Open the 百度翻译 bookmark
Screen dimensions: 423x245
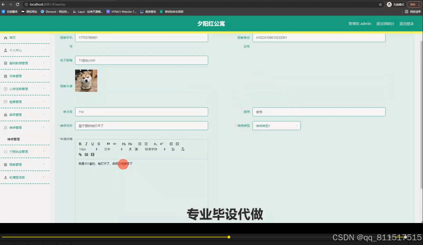point(10,12)
